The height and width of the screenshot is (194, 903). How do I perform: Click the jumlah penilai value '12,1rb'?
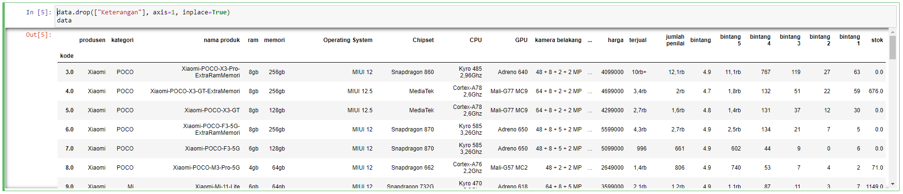[x=676, y=72]
